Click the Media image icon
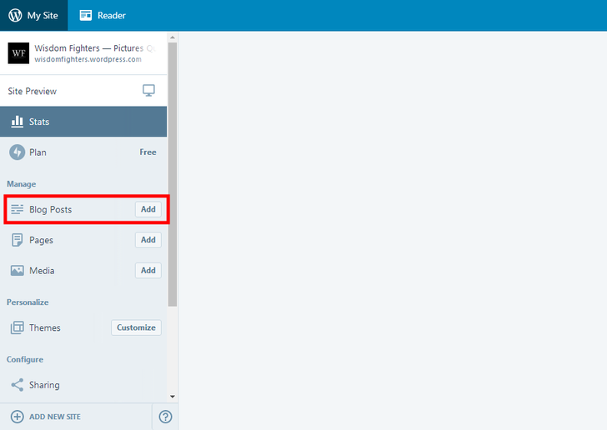Image resolution: width=607 pixels, height=430 pixels. point(17,271)
